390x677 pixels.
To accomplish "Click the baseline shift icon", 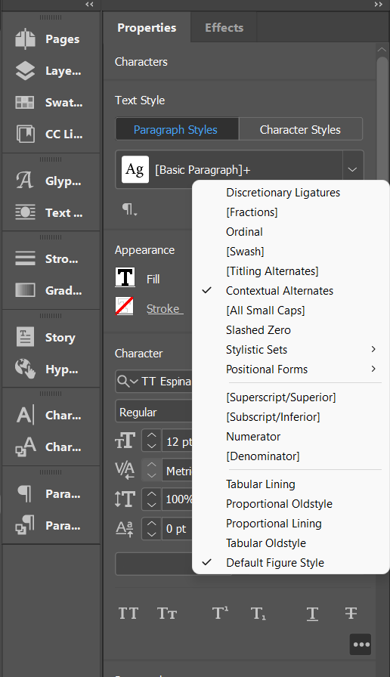I will (125, 528).
